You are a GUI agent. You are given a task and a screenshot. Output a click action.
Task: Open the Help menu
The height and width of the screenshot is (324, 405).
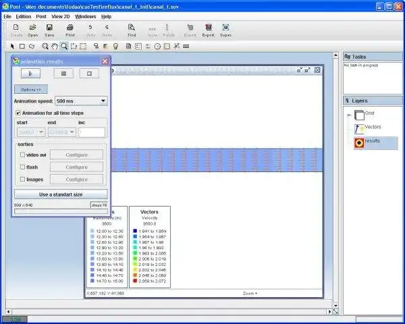pyautogui.click(x=106, y=16)
